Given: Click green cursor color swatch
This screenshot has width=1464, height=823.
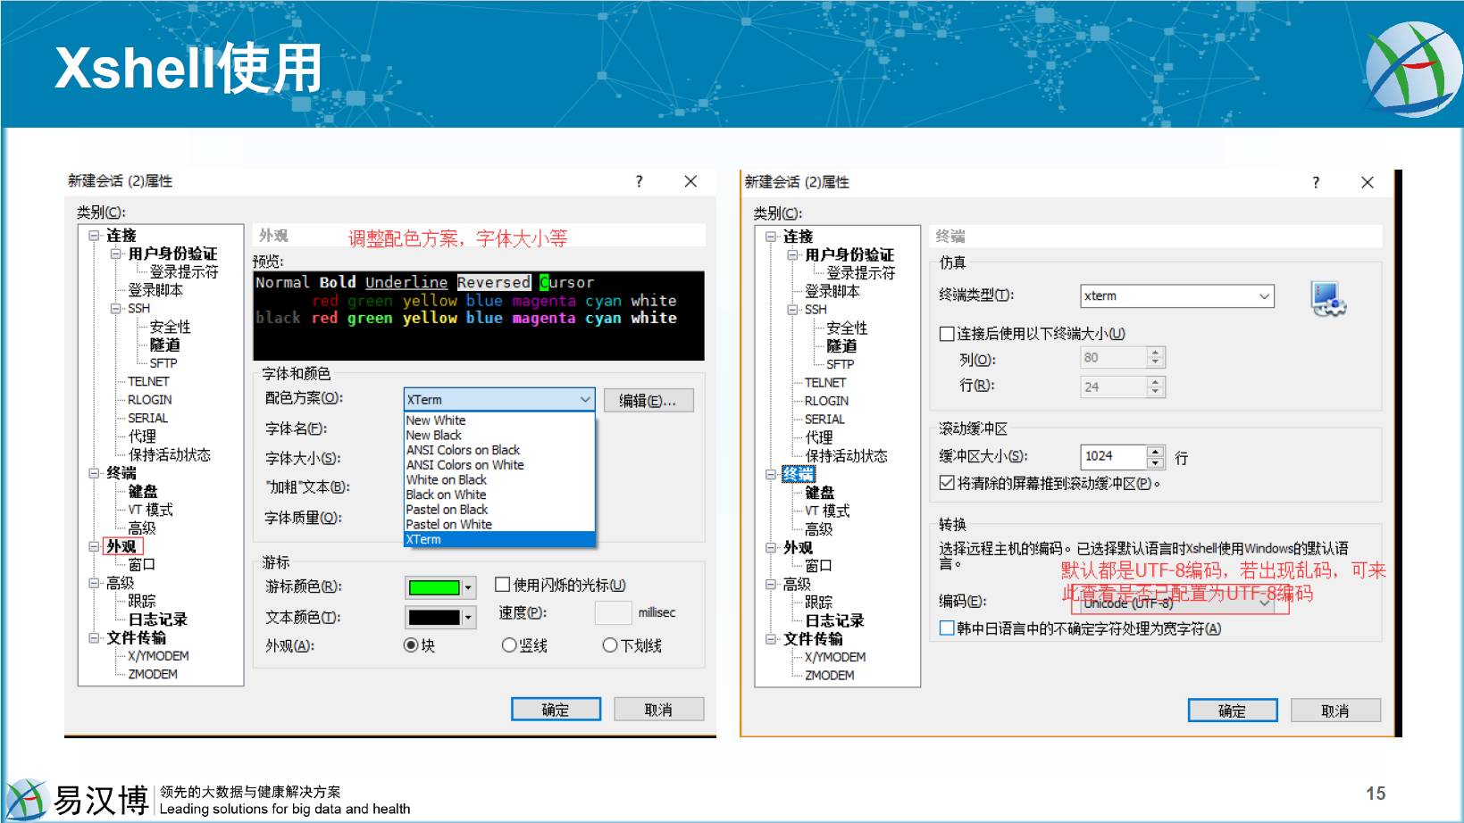Looking at the screenshot, I should pos(434,587).
